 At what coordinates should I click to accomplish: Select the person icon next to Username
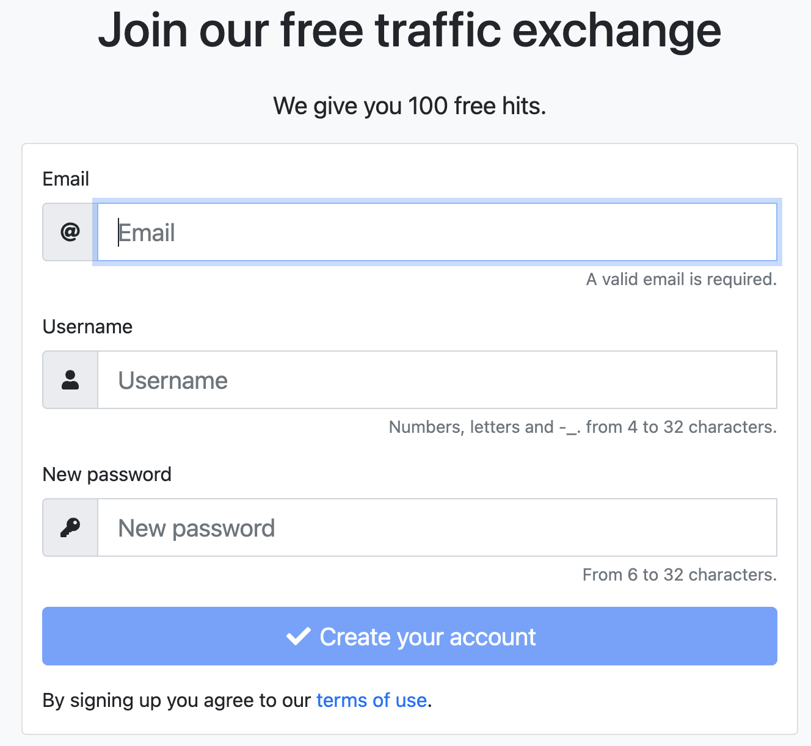click(69, 379)
